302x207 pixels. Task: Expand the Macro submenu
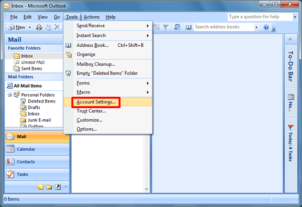point(108,92)
